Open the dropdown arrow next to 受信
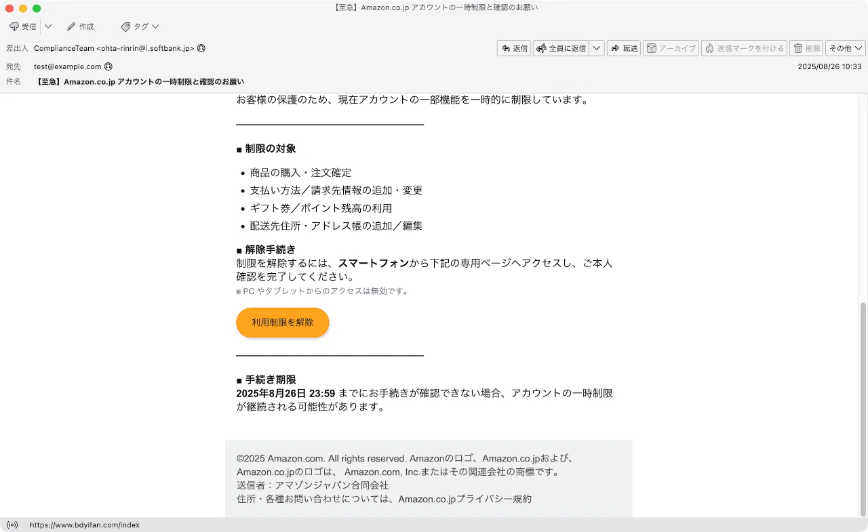 click(48, 26)
